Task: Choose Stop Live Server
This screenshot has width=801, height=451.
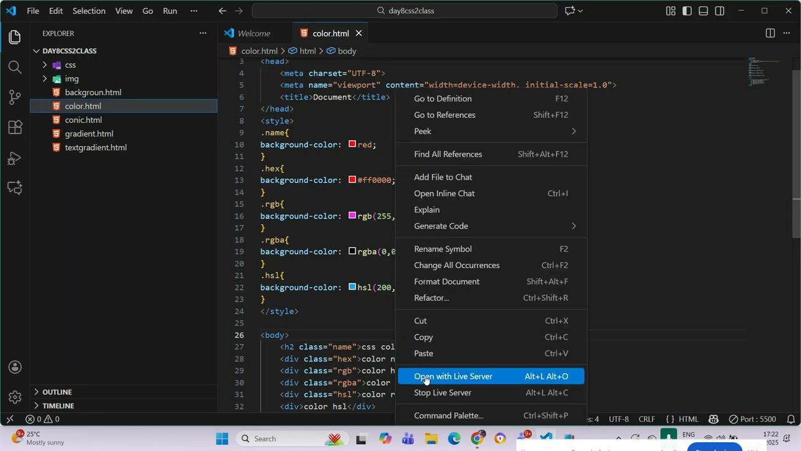Action: [491, 392]
